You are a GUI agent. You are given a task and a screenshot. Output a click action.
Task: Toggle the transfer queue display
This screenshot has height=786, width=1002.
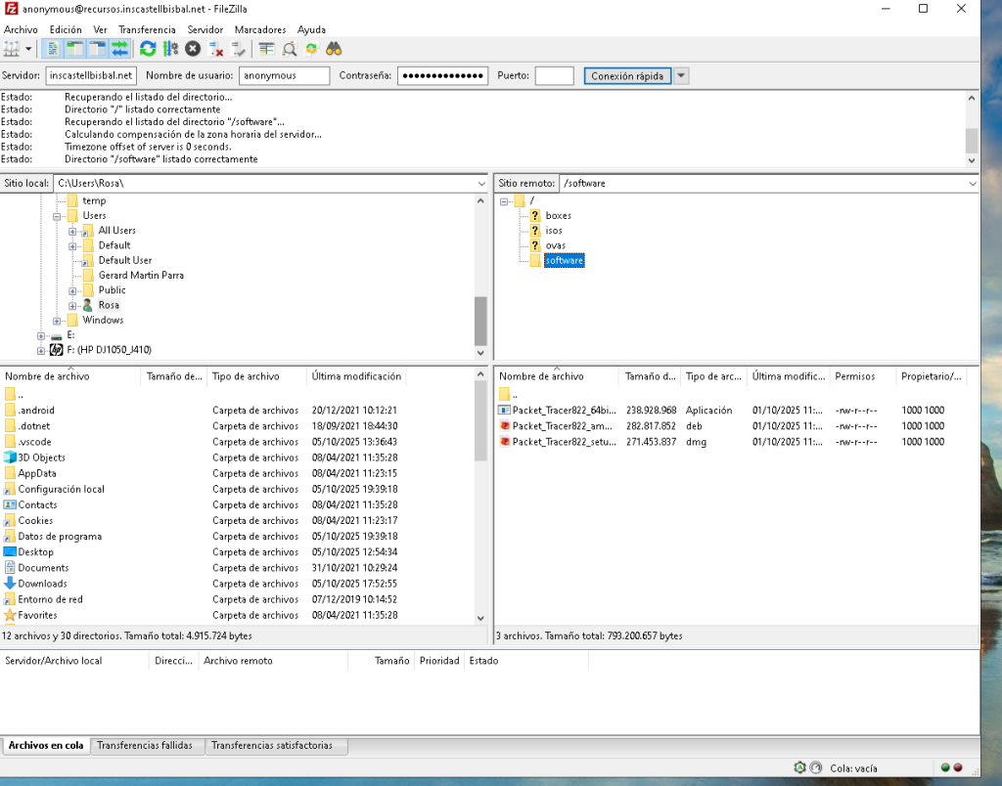(x=119, y=48)
